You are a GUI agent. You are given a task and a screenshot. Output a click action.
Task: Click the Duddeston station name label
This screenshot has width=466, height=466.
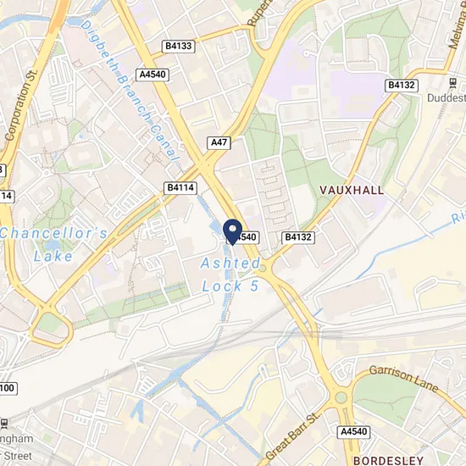[x=447, y=97]
